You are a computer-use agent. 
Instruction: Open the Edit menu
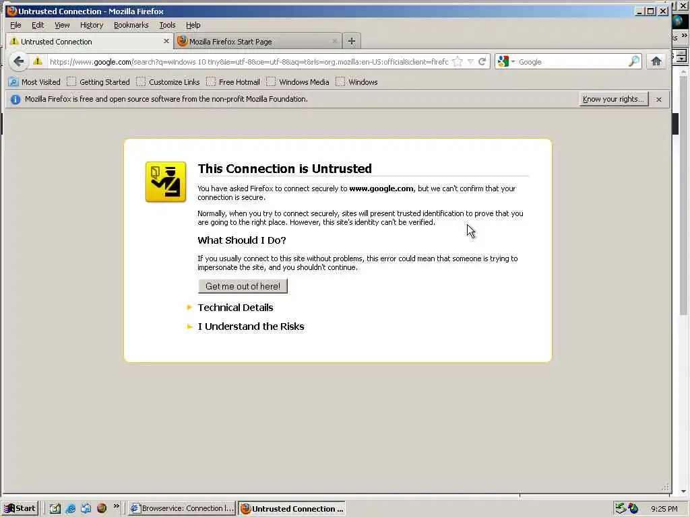pos(38,25)
